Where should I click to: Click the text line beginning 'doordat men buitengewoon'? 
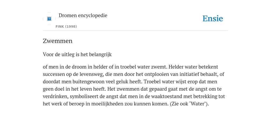(130, 82)
